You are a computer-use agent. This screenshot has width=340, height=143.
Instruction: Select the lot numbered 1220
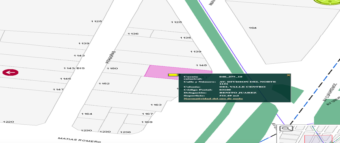[8, 122]
